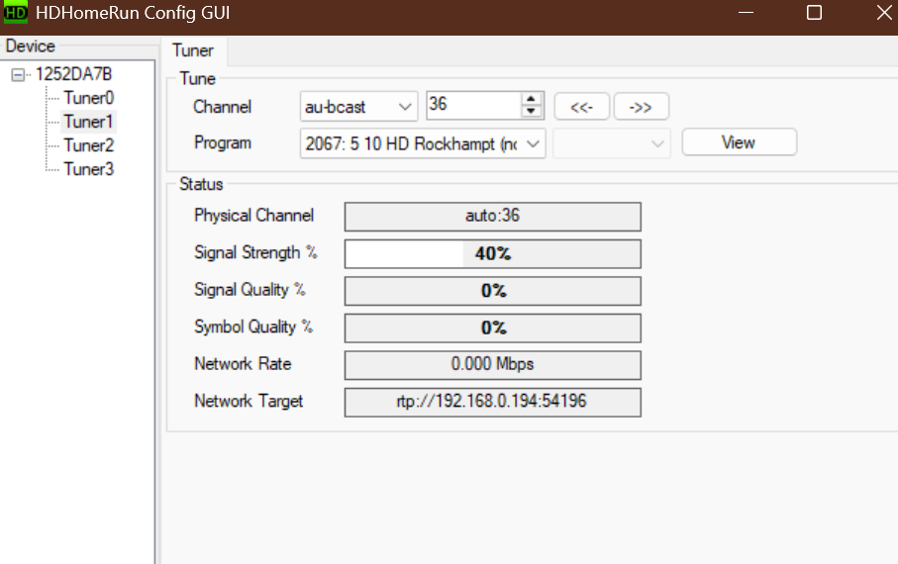
Task: Select Tuner0 in the device tree
Action: point(88,98)
